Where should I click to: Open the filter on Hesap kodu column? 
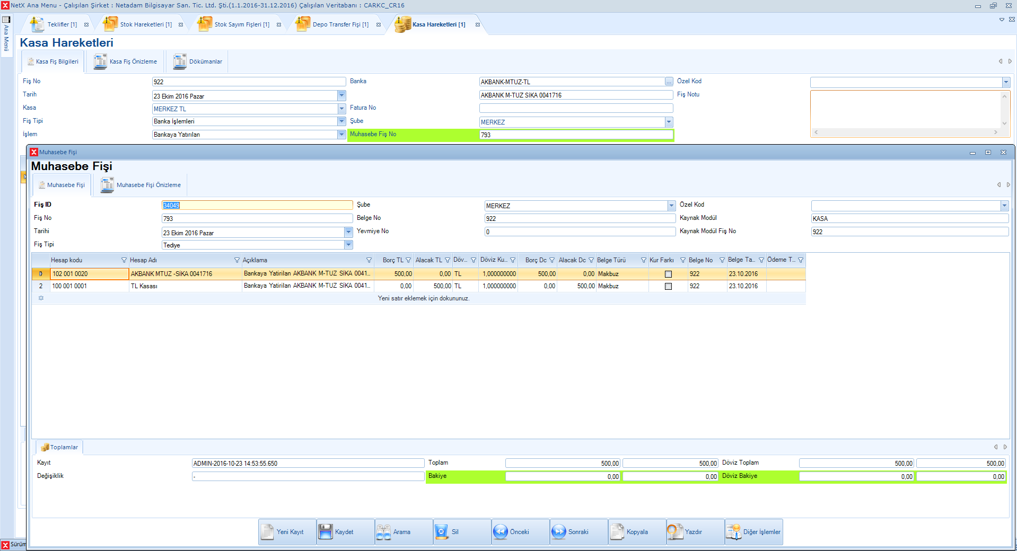pyautogui.click(x=124, y=260)
